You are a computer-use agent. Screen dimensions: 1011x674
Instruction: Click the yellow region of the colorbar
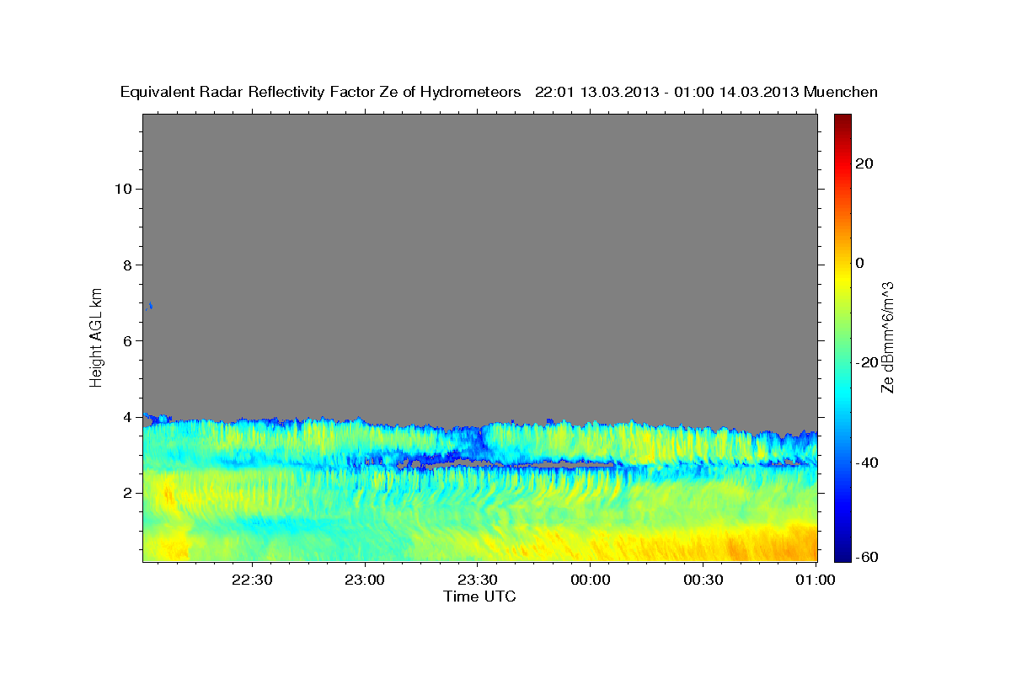(x=842, y=278)
